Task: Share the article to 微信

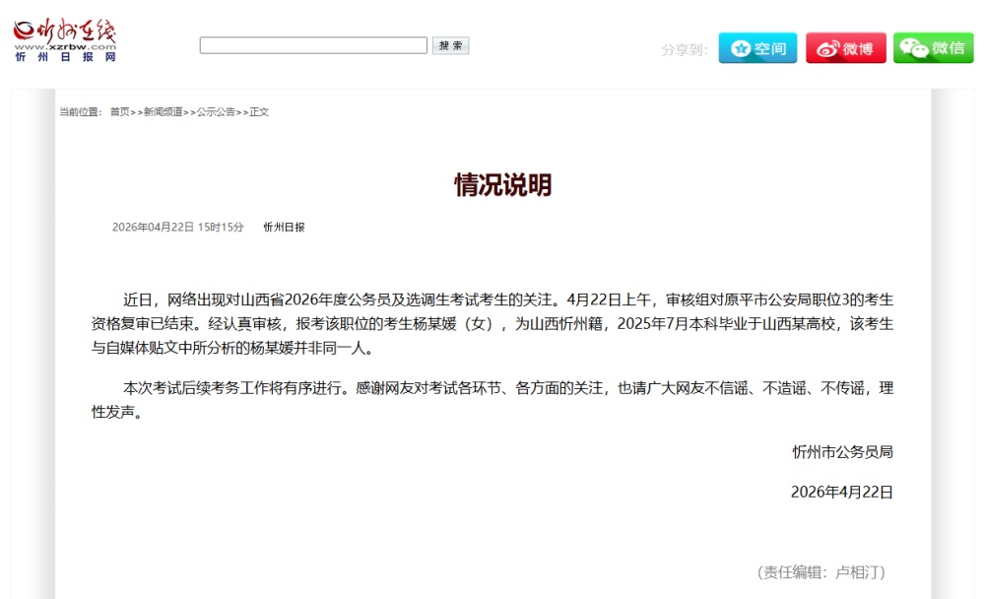Action: tap(933, 46)
